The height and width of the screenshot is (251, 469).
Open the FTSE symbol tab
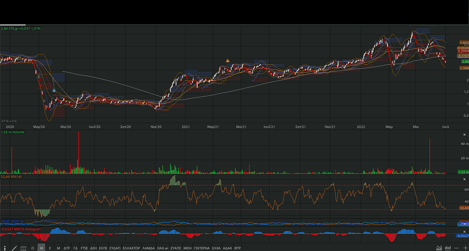point(84,248)
